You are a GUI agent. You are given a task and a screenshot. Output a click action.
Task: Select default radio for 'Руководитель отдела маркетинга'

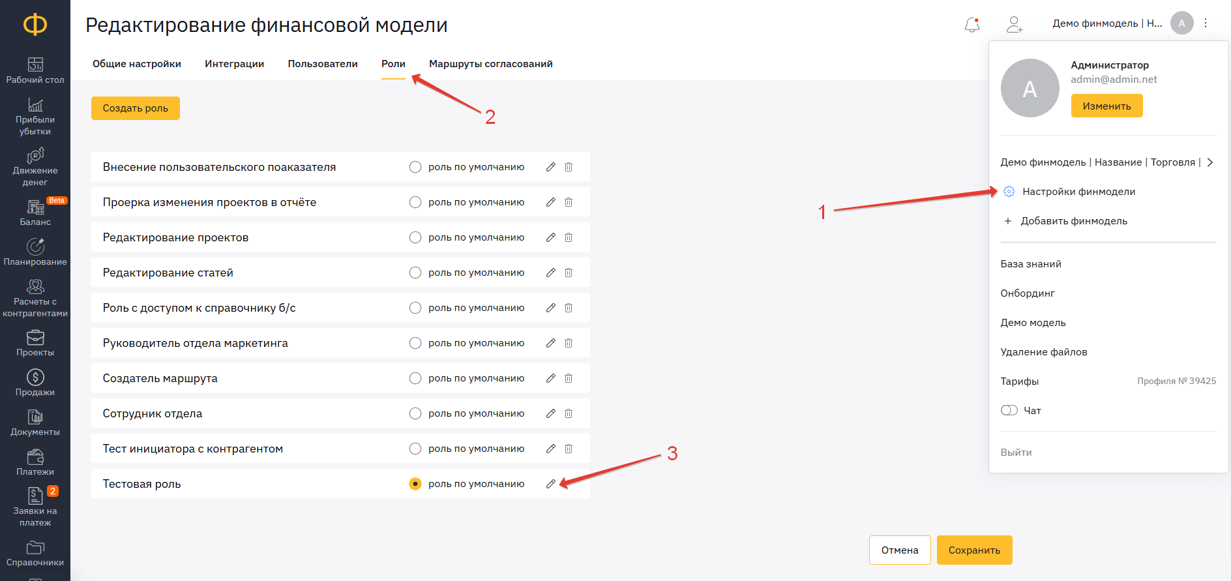[415, 343]
